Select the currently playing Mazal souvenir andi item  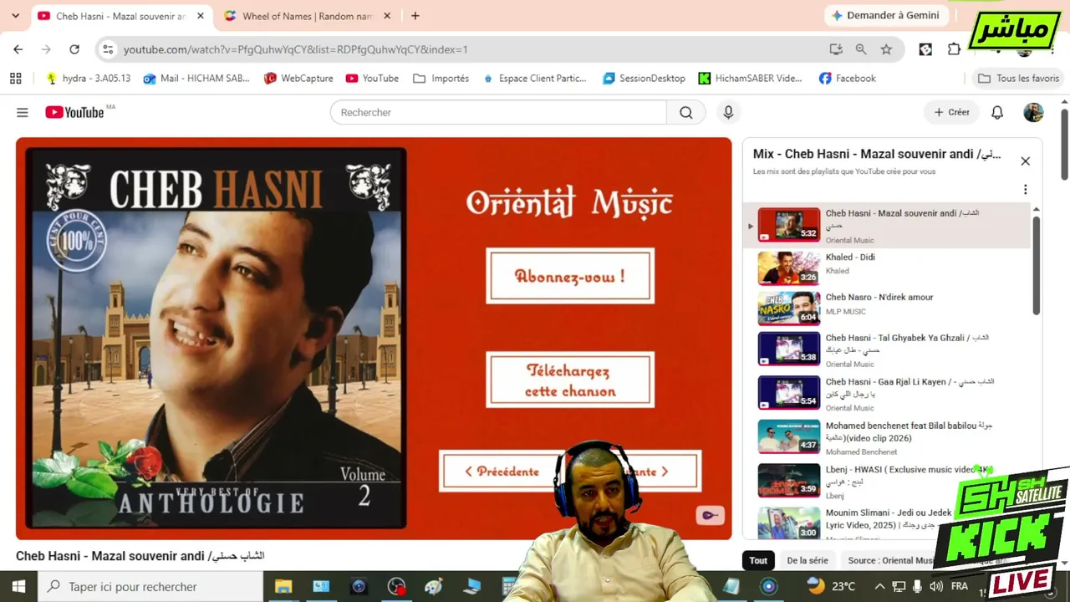[x=887, y=226]
